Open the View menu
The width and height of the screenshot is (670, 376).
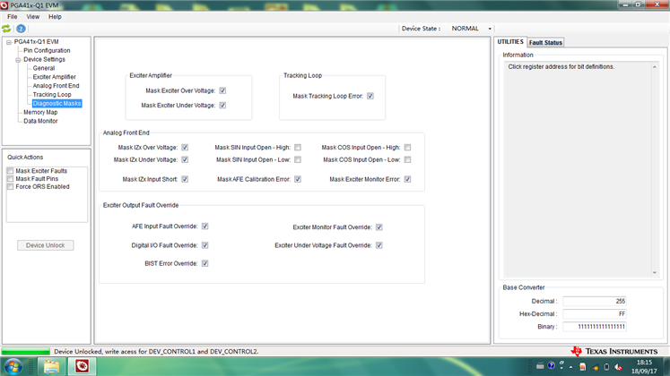point(33,17)
